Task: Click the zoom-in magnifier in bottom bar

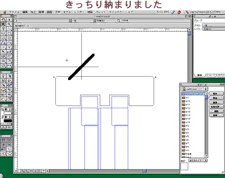Action: pyautogui.click(x=23, y=171)
